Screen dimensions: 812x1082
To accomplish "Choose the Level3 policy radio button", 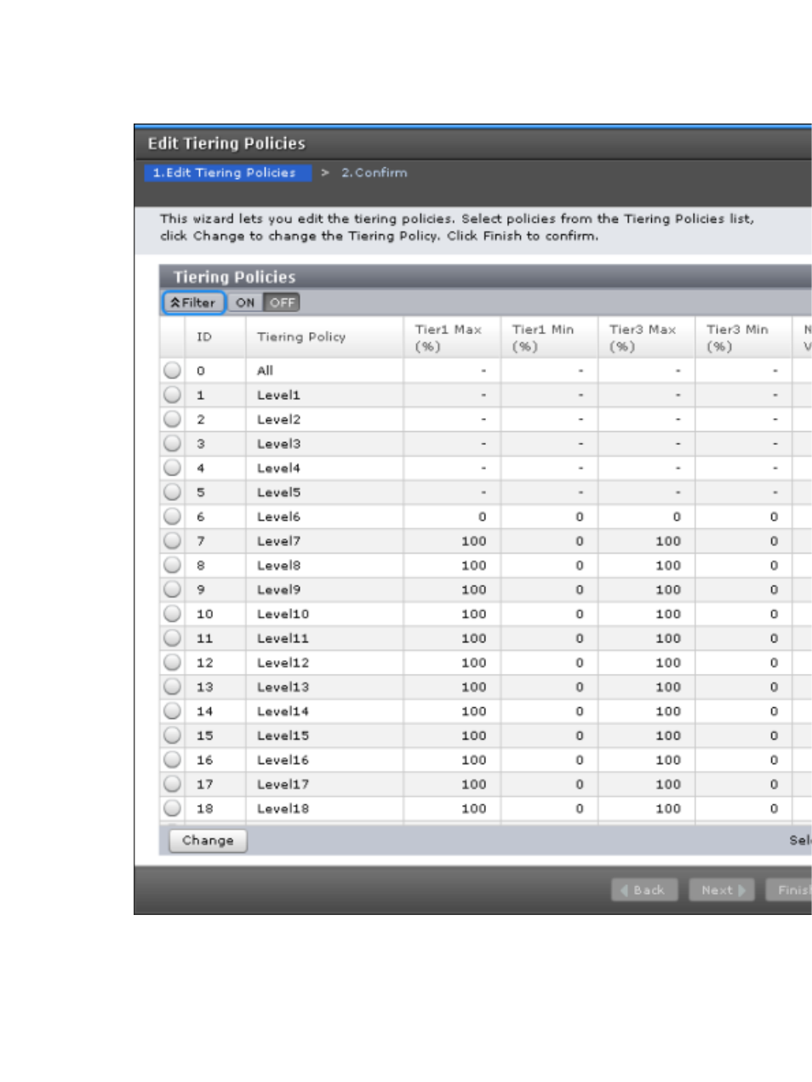I will 172,443.
